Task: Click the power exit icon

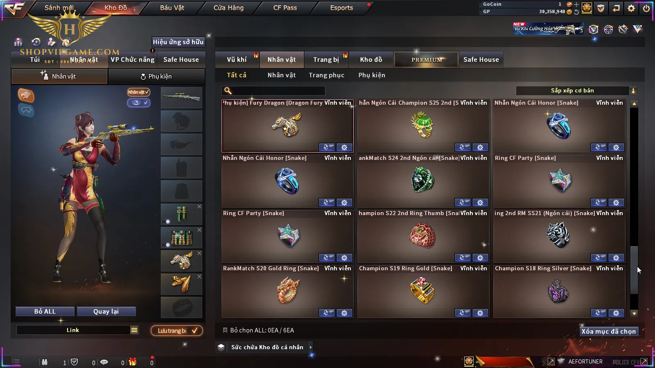Action: point(646,8)
